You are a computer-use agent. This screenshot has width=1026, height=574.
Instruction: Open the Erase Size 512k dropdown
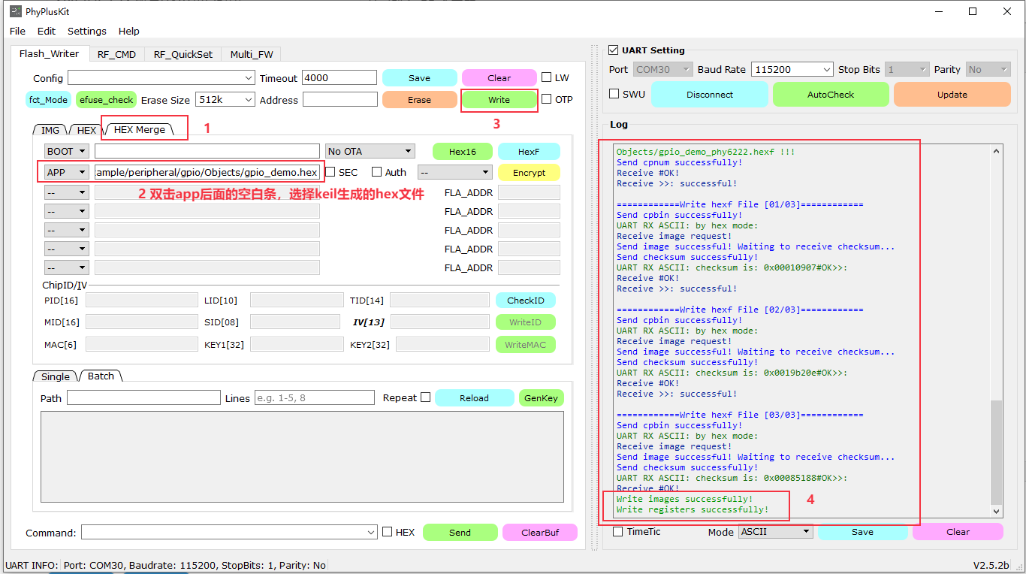point(225,100)
